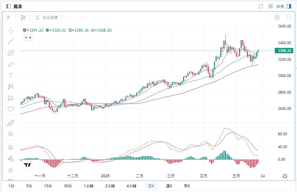Switch to the 1小時 timeframe tab
297x192 pixels.
[x=89, y=186]
